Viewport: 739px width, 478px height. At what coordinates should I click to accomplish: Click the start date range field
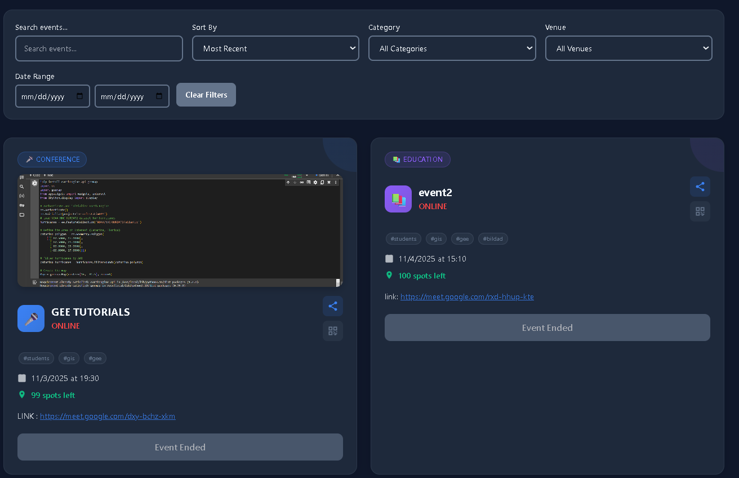[x=53, y=96]
